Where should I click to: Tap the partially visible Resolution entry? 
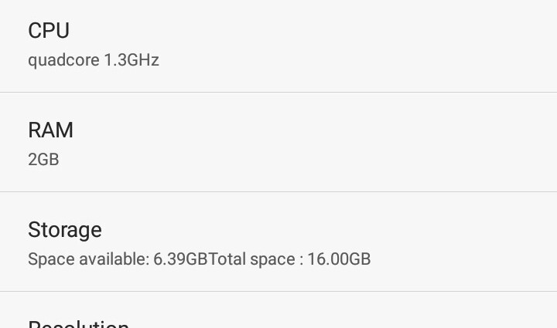click(x=78, y=323)
